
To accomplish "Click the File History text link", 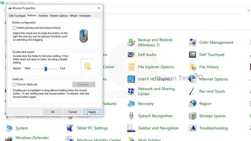I will pyautogui.click(x=209, y=67).
